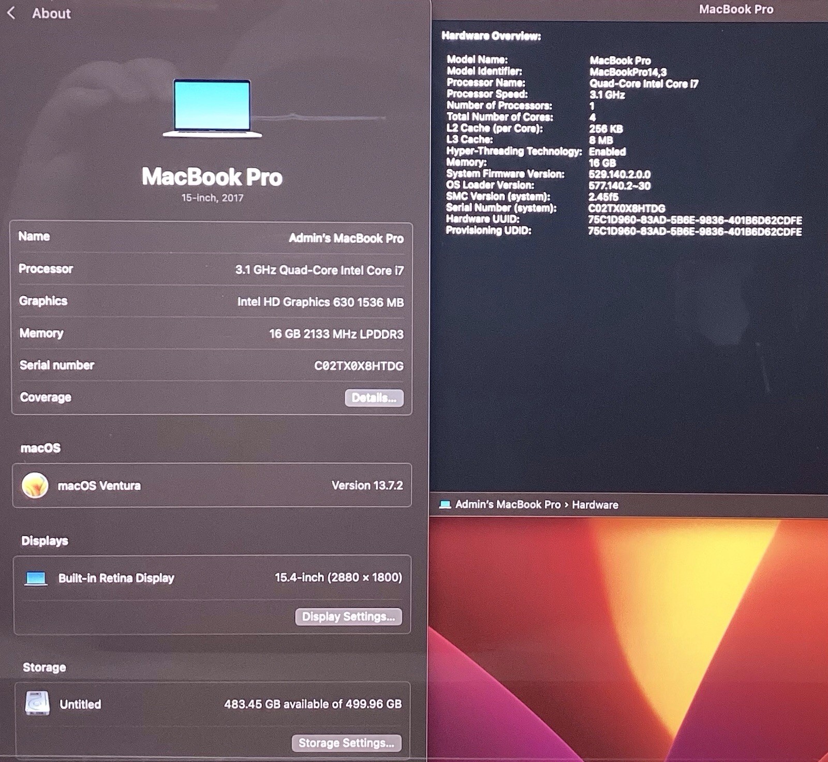This screenshot has width=828, height=762.
Task: Click the About page title
Action: coord(51,13)
